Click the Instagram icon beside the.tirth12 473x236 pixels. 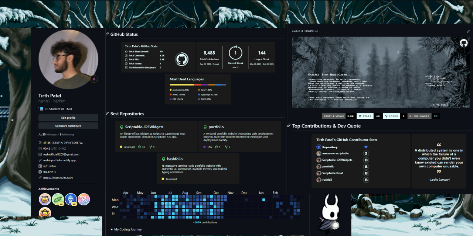(40, 172)
